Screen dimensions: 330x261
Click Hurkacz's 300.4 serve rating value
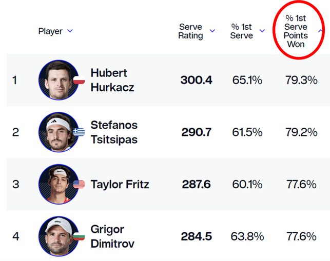[x=196, y=80]
